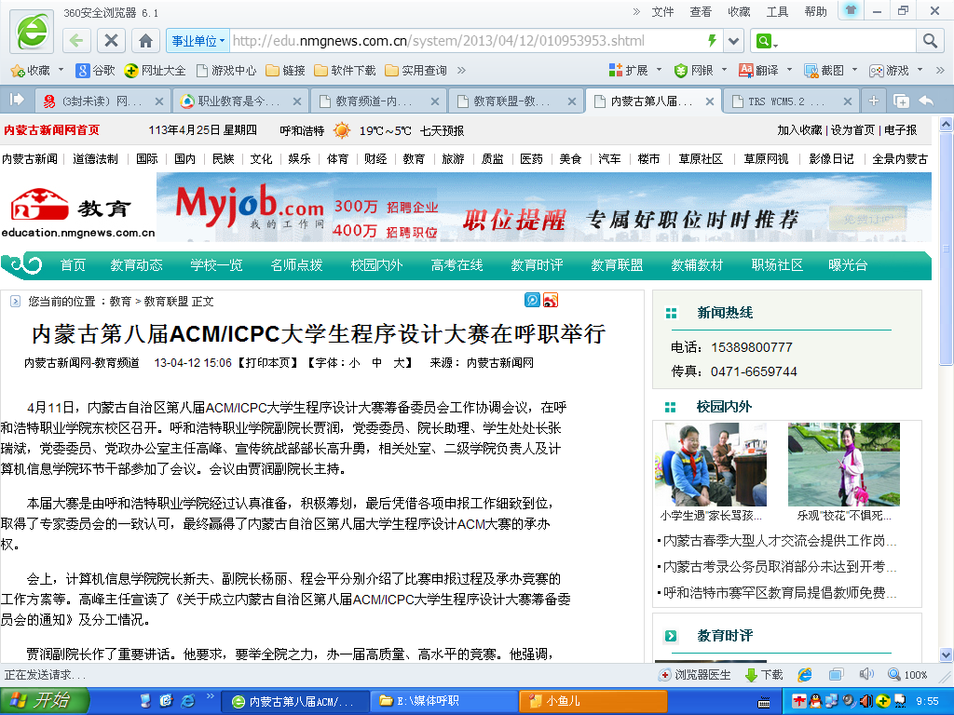Screen dimensions: 954x715
Task: Click the browser home button
Action: coord(145,41)
